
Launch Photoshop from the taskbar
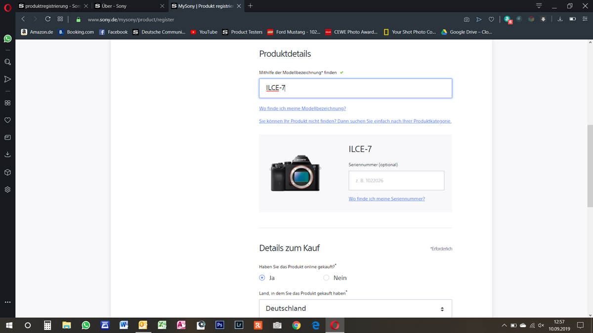(x=219, y=325)
